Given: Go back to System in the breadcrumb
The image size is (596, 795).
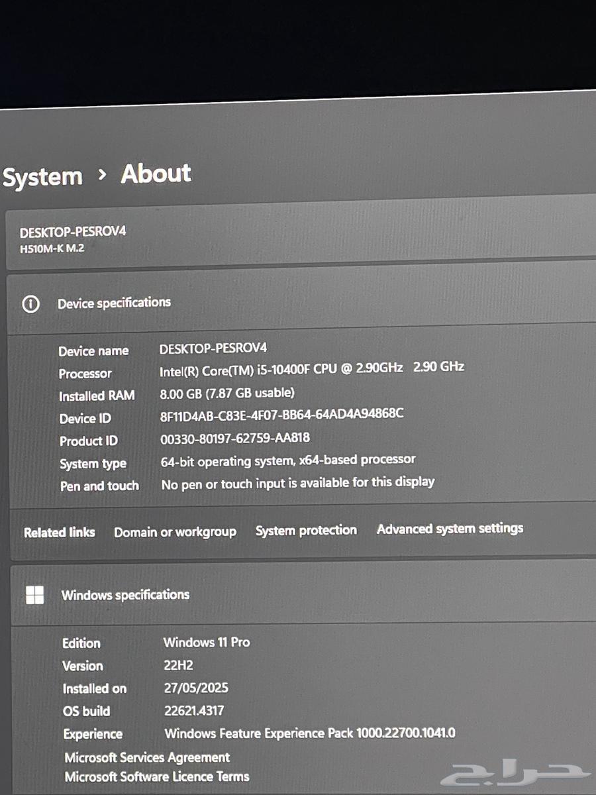Looking at the screenshot, I should coord(42,177).
